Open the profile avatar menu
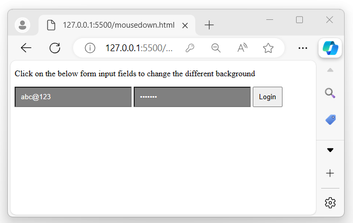This screenshot has height=223, width=353. 22,25
